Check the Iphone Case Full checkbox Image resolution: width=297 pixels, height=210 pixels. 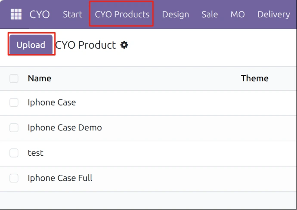[14, 178]
